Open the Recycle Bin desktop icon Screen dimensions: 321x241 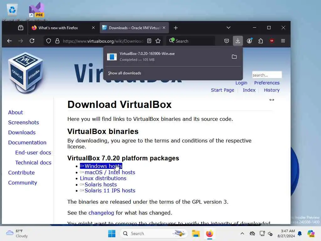(x=12, y=12)
